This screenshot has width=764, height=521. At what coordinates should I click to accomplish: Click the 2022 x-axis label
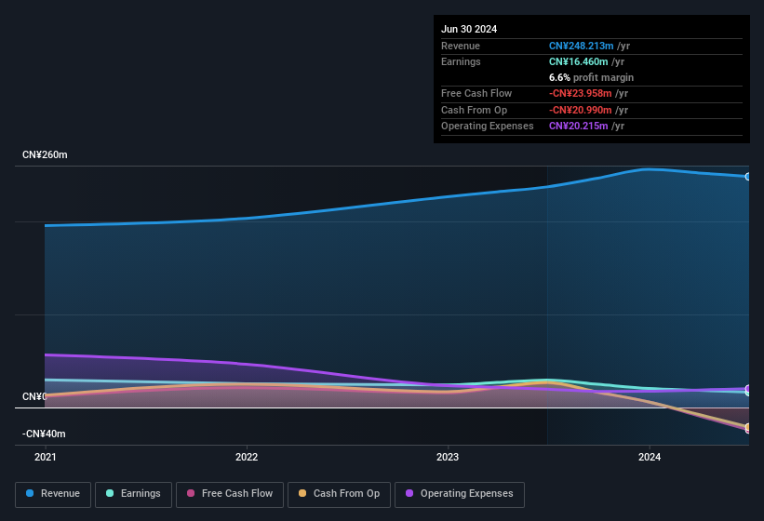pos(247,457)
